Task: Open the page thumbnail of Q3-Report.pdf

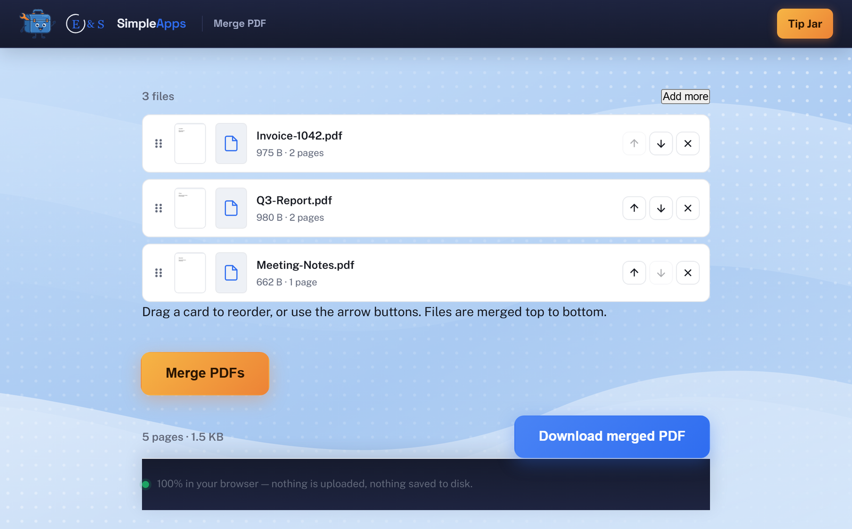Action: (x=190, y=208)
